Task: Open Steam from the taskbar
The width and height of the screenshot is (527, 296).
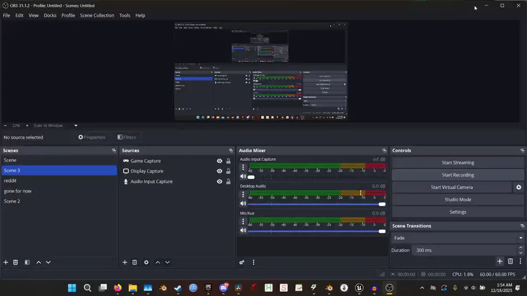Action: pos(178,288)
